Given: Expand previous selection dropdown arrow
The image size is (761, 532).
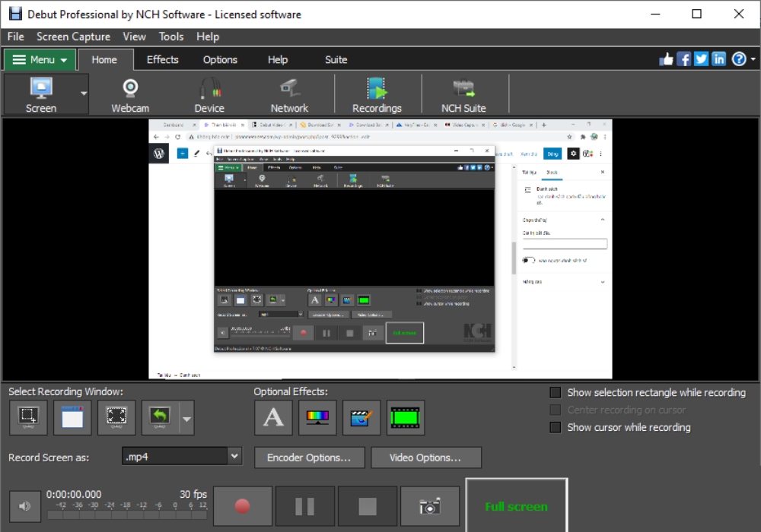Looking at the screenshot, I should [187, 418].
